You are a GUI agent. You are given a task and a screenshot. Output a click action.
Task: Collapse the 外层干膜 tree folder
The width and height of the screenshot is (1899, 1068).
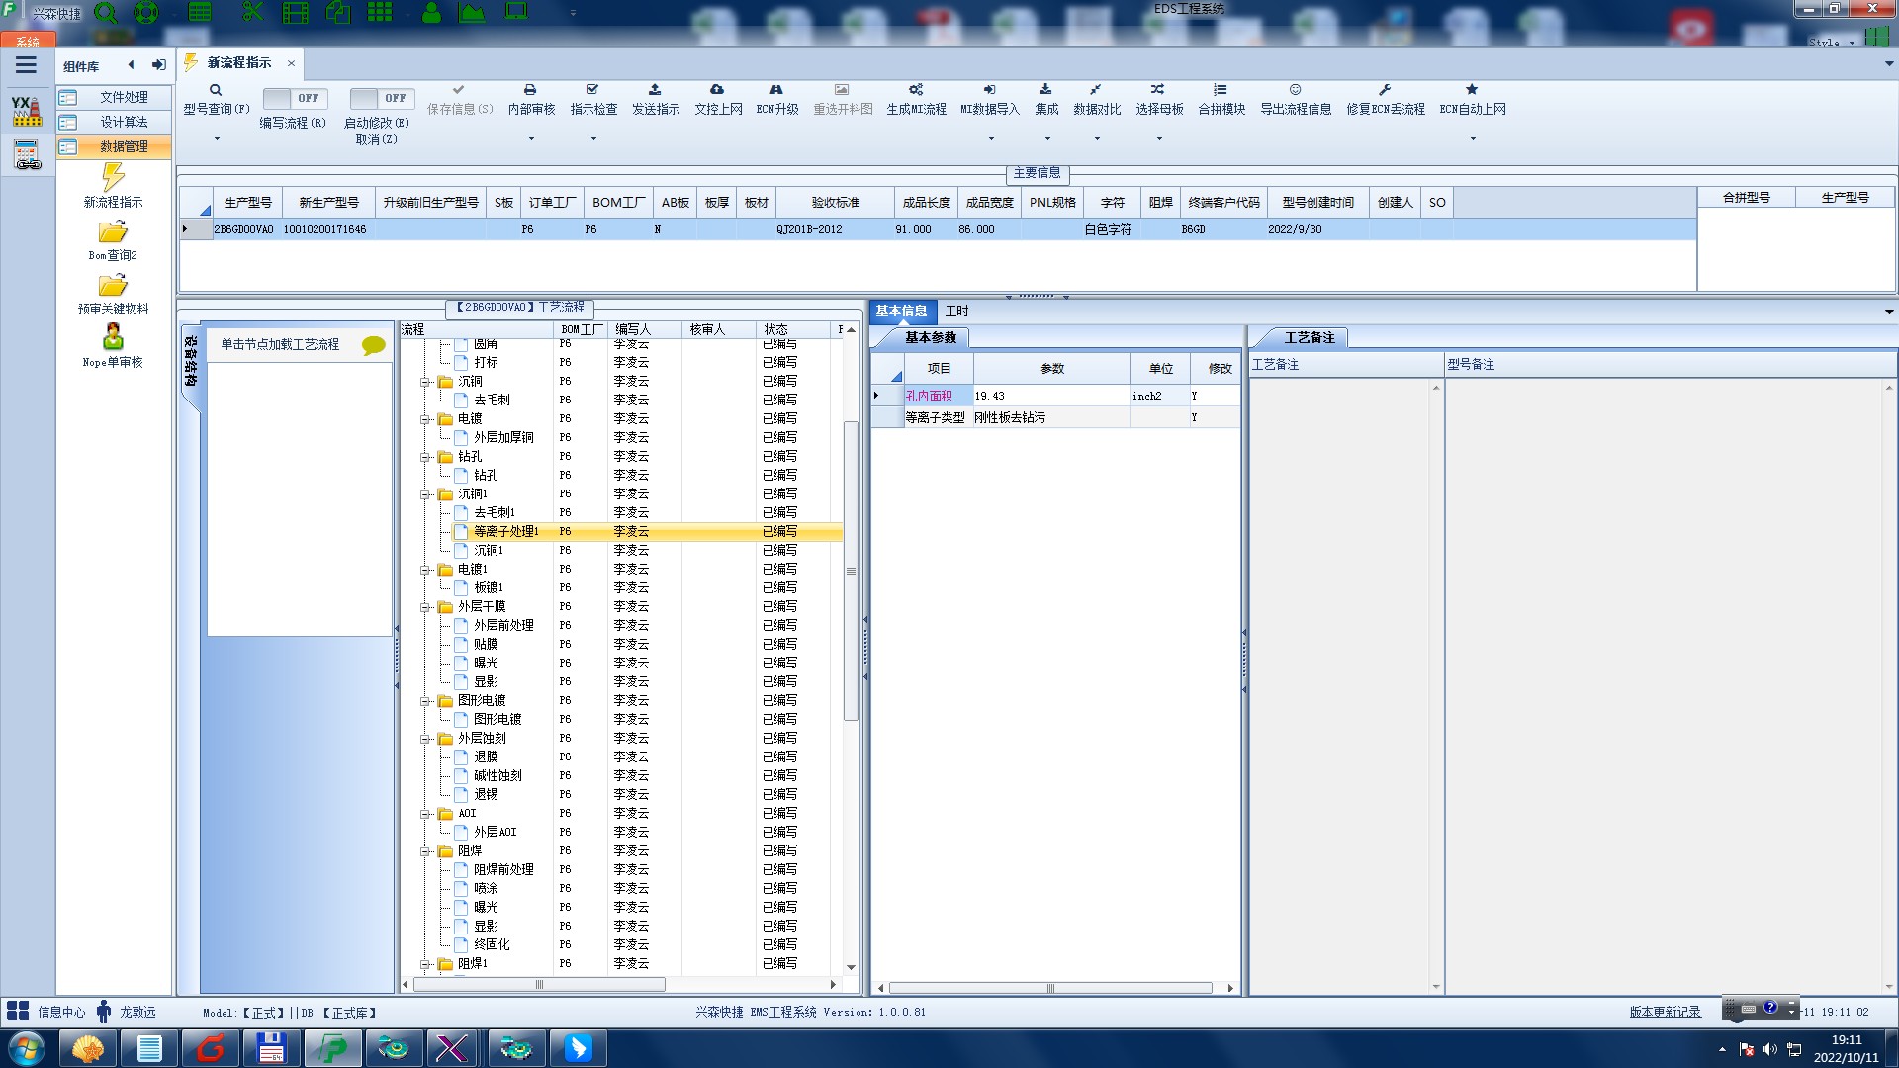(425, 607)
